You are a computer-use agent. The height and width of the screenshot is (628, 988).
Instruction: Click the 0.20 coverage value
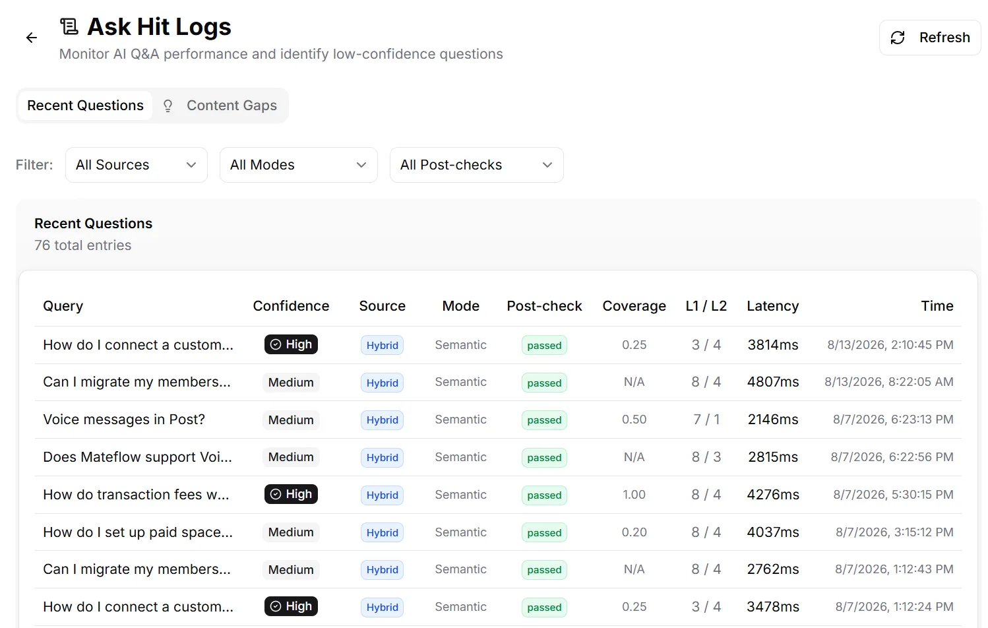634,532
